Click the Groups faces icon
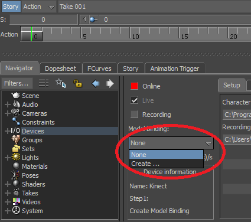 [x=16, y=139]
